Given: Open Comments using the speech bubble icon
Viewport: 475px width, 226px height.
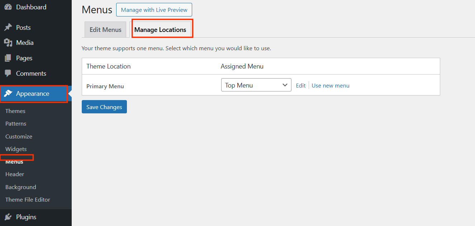Looking at the screenshot, I should click(8, 73).
